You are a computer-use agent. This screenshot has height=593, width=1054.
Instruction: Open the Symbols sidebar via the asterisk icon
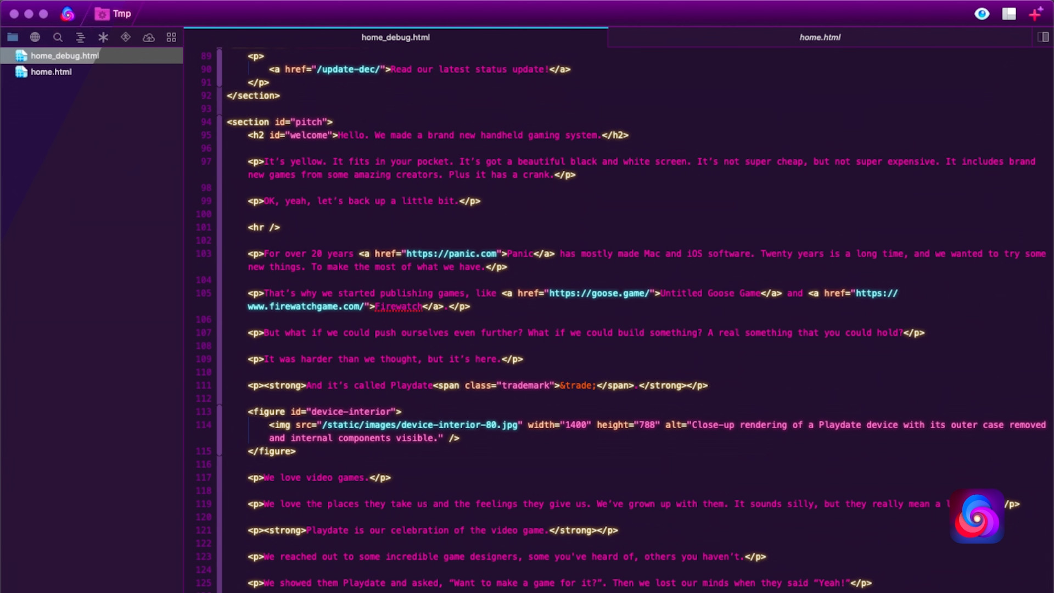[x=103, y=37]
